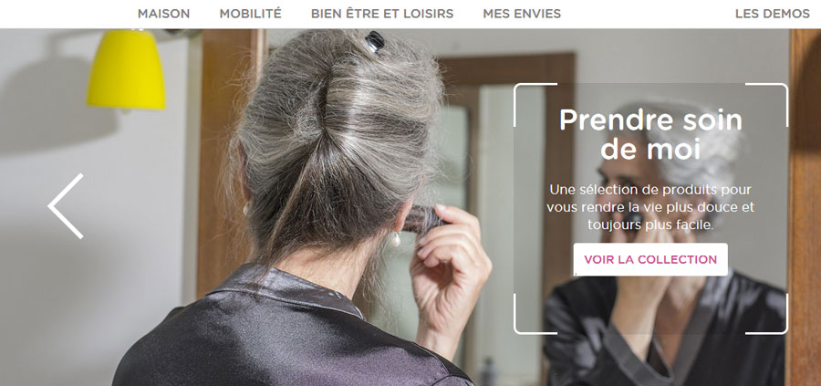Open the MES ENVIES menu item
The image size is (821, 386).
522,14
